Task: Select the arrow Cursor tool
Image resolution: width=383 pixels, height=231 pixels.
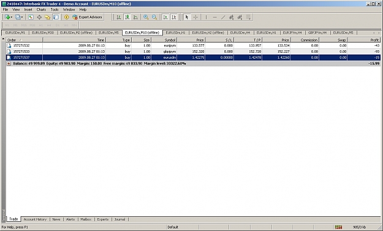Action: point(187,17)
